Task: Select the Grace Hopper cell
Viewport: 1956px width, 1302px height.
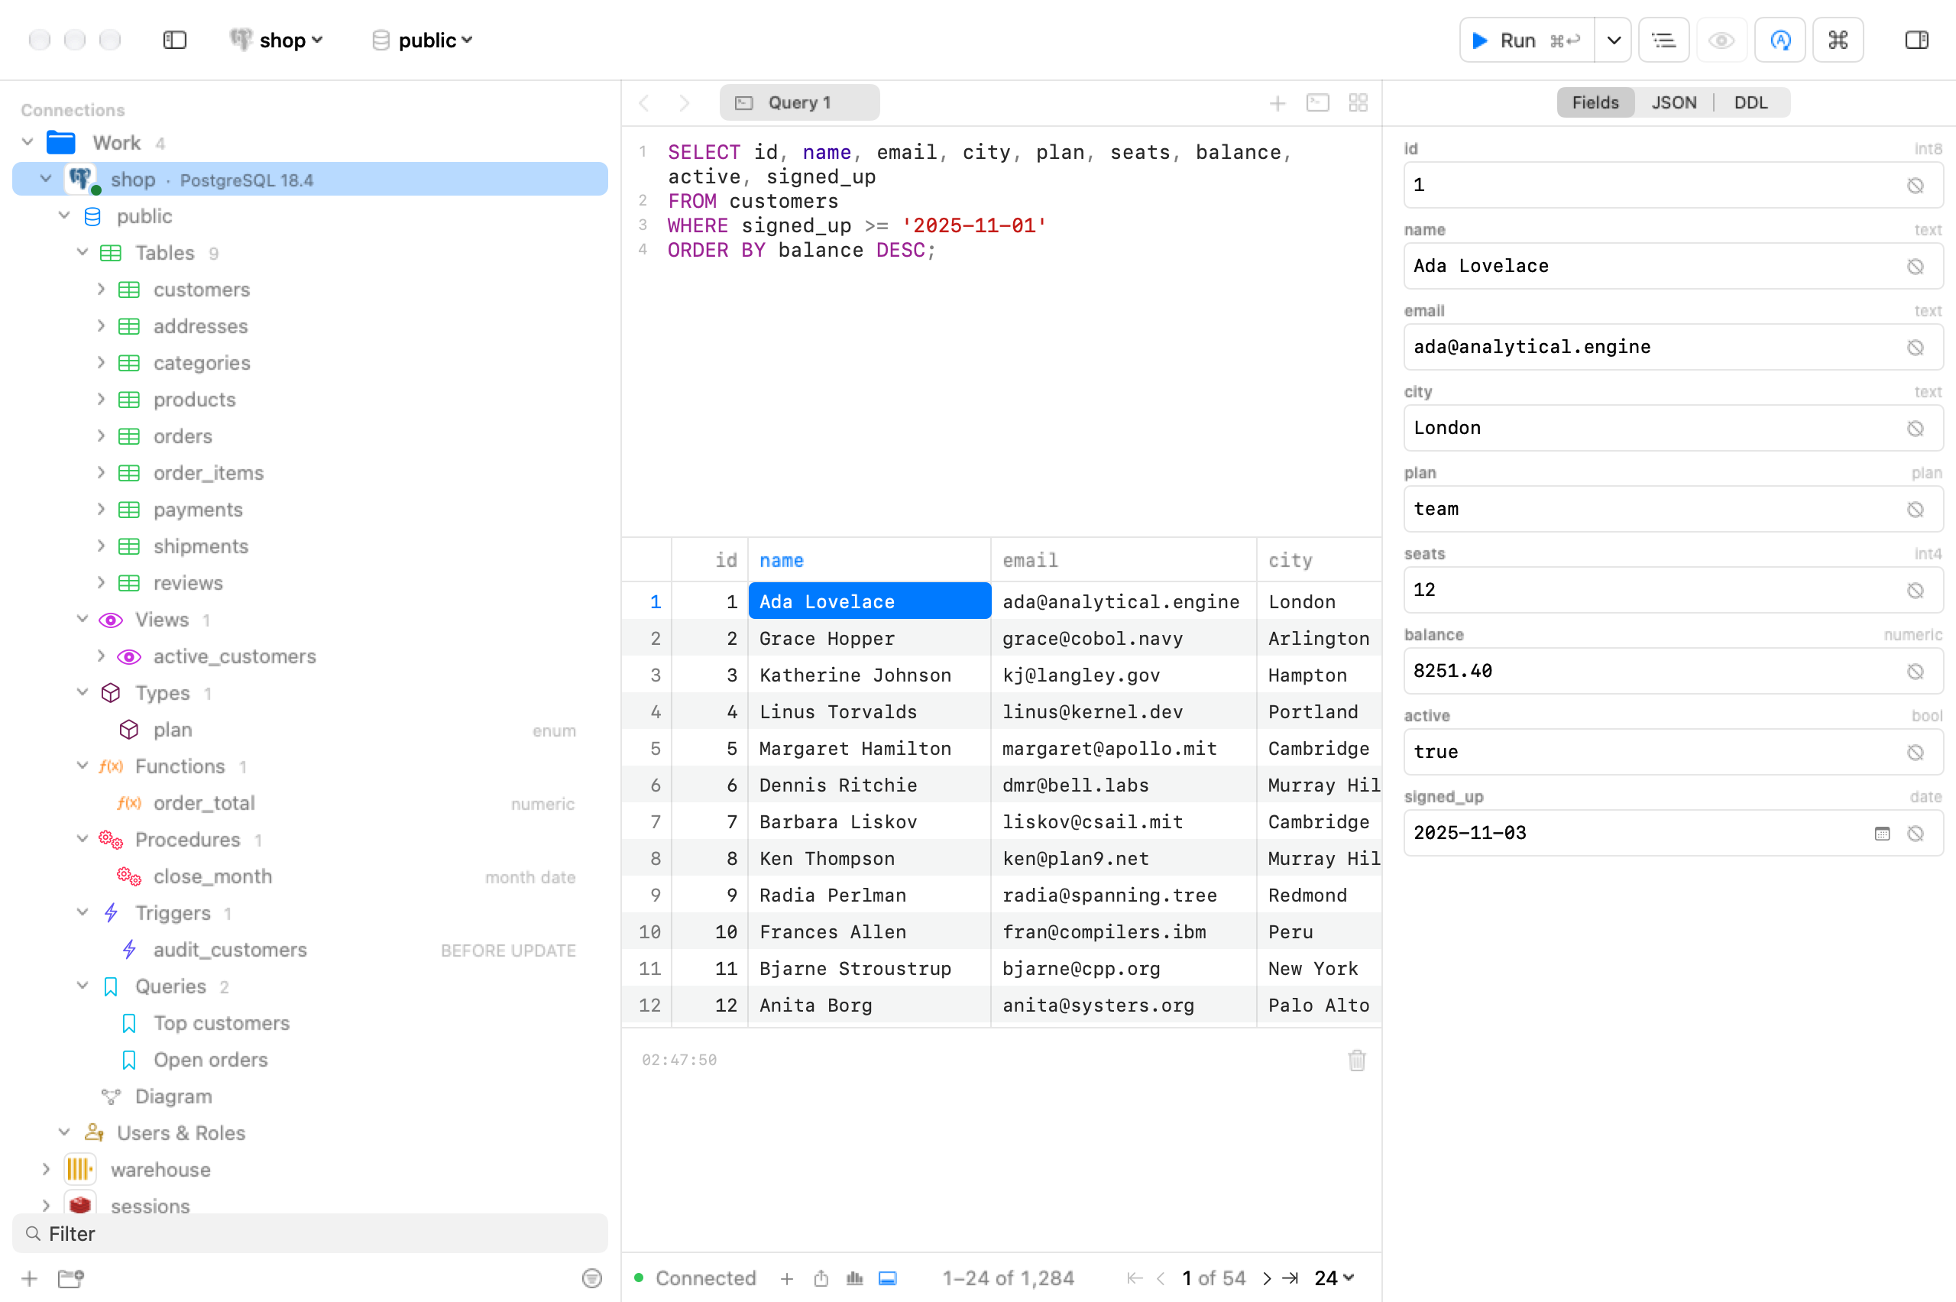Action: 870,638
